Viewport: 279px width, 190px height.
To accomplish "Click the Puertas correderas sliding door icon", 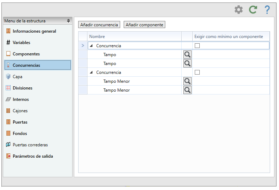I will point(8,145).
